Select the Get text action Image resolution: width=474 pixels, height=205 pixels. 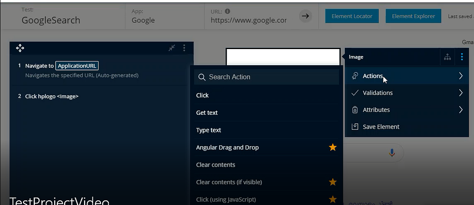(x=266, y=112)
